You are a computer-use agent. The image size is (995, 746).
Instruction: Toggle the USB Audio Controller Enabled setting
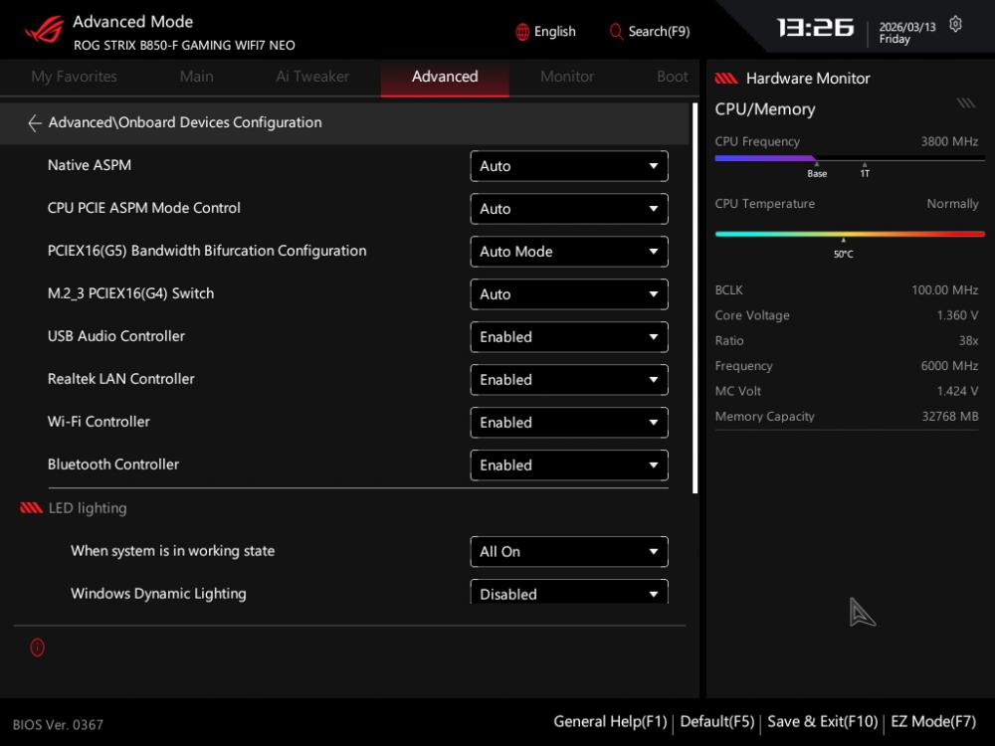568,337
